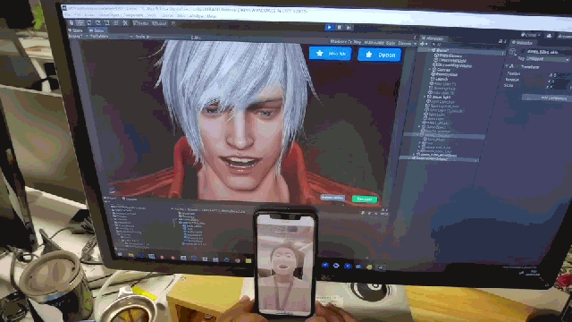Toggle the Local handle rotation button
This screenshot has height=322, width=572.
[x=159, y=23]
